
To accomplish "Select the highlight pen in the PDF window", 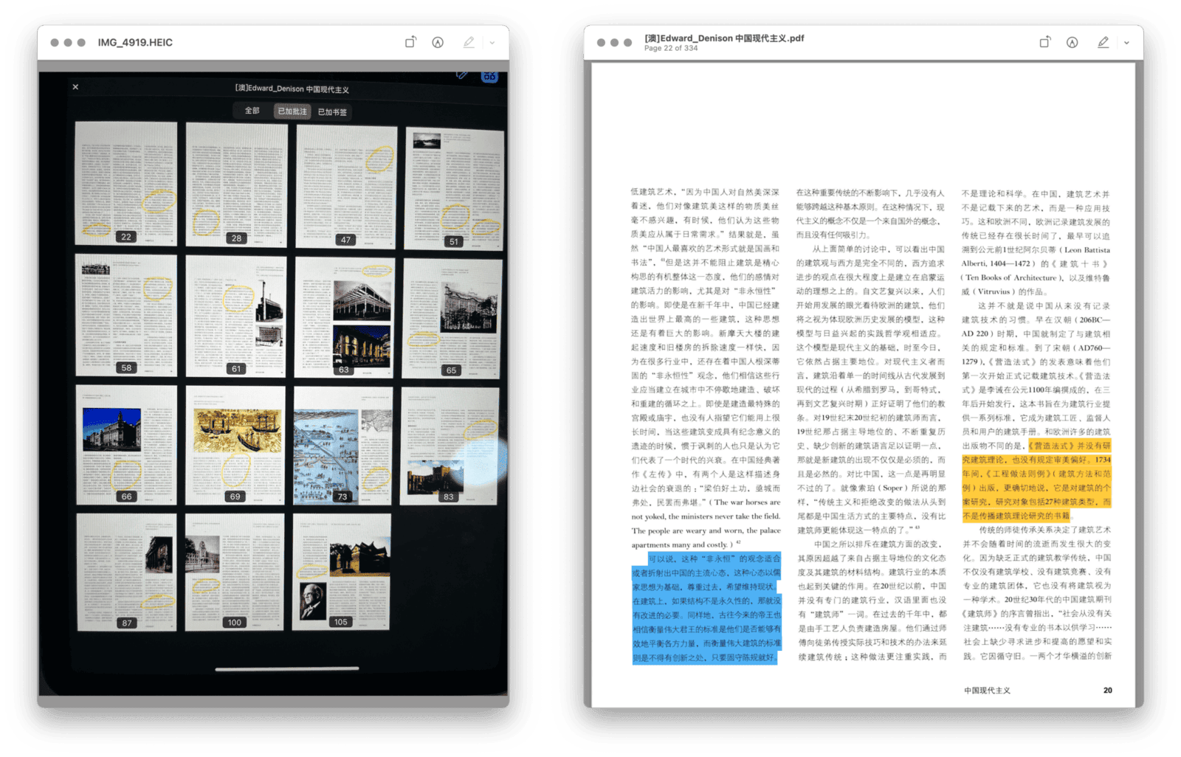I will tap(1103, 43).
